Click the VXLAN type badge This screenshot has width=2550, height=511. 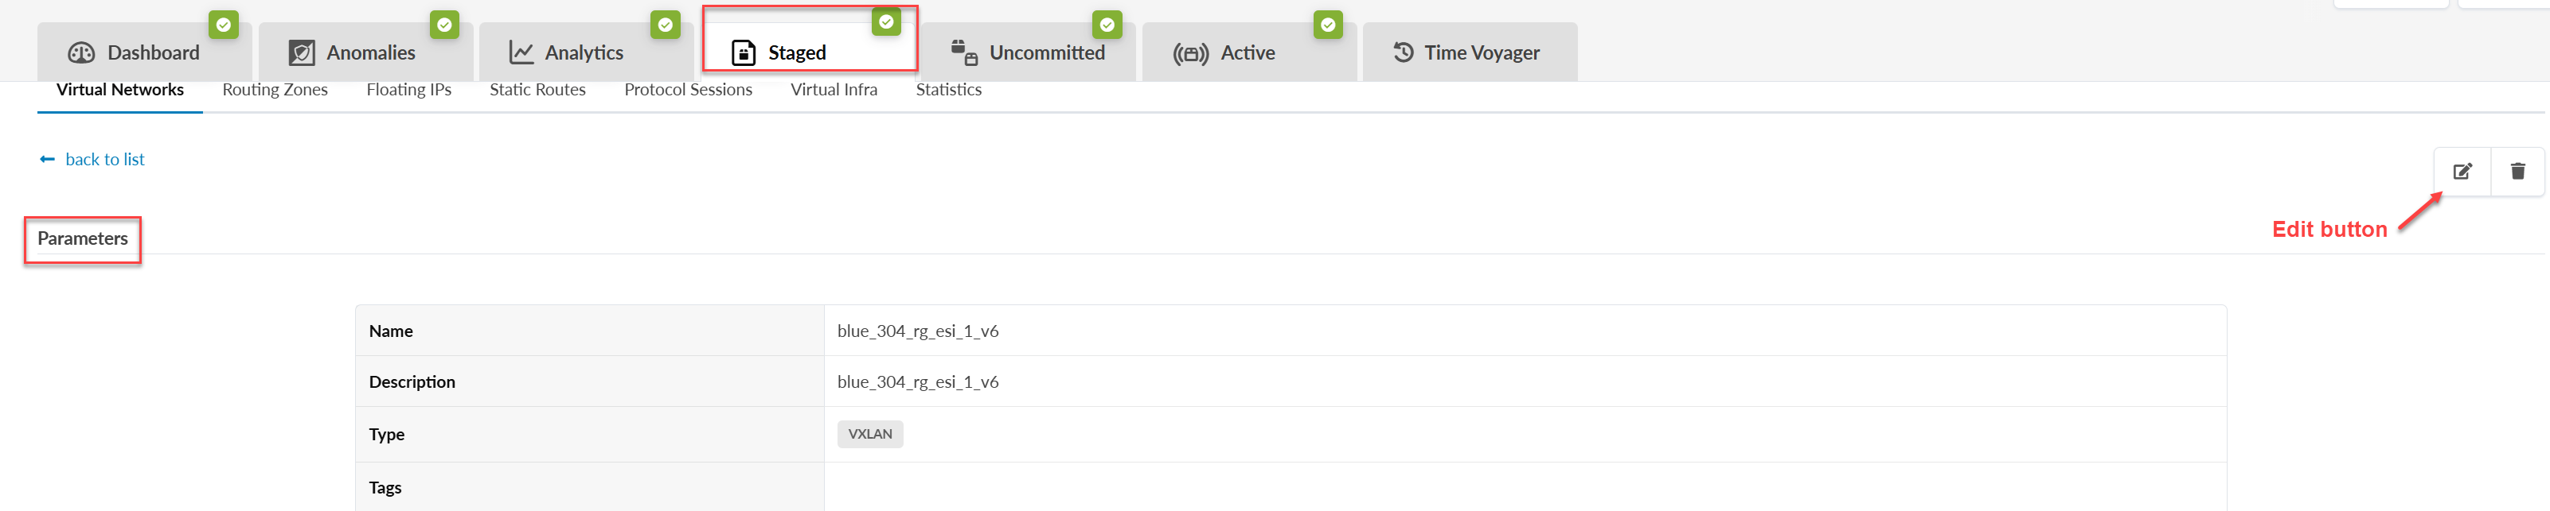coord(870,434)
